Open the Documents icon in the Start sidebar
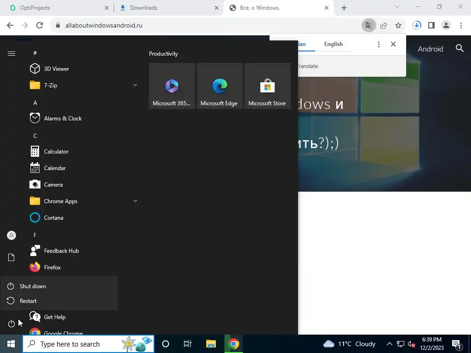This screenshot has height=353, width=471. click(11, 257)
